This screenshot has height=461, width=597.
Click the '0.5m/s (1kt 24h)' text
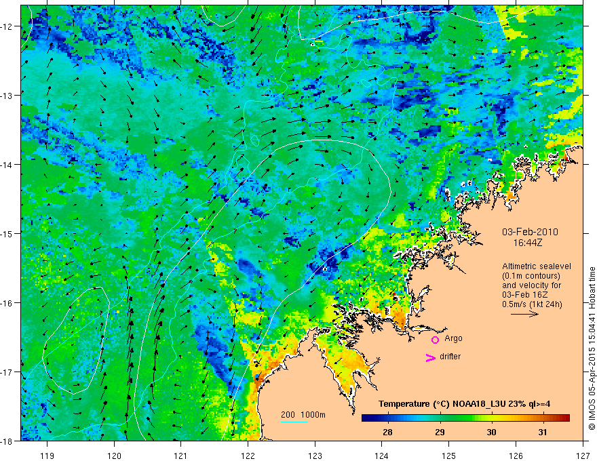tap(532, 304)
